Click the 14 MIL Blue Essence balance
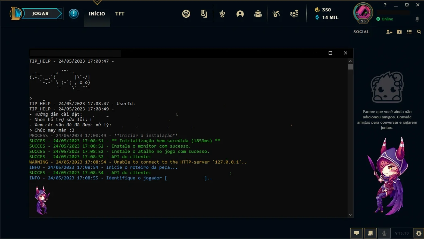Screen dimensions: 424x239 [x=330, y=17]
